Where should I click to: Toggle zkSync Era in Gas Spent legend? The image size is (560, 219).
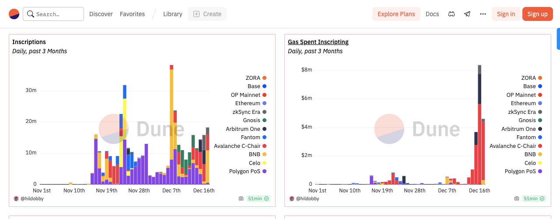(x=525, y=112)
